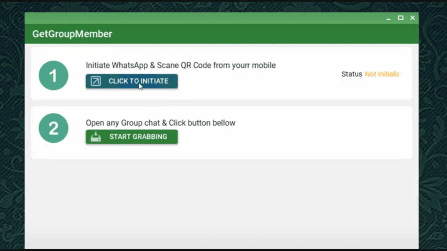The width and height of the screenshot is (447, 251).
Task: Click the GRABBING word on green button
Action: (x=148, y=137)
